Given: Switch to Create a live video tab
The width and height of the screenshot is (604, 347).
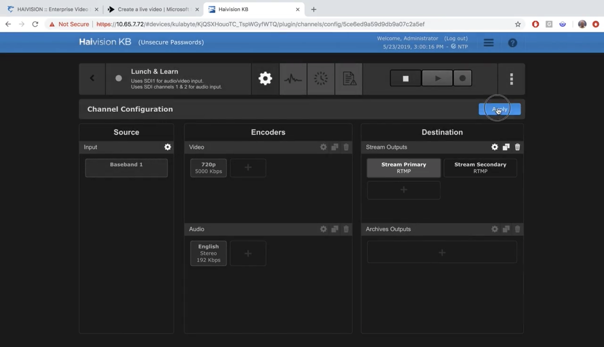Looking at the screenshot, I should coord(153,9).
